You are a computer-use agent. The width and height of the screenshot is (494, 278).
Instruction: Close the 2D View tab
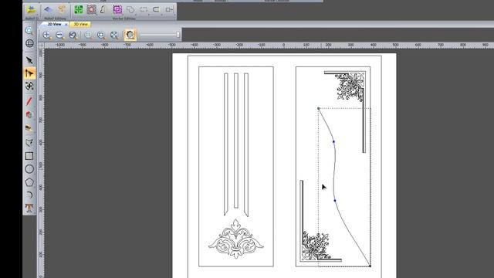(x=66, y=24)
